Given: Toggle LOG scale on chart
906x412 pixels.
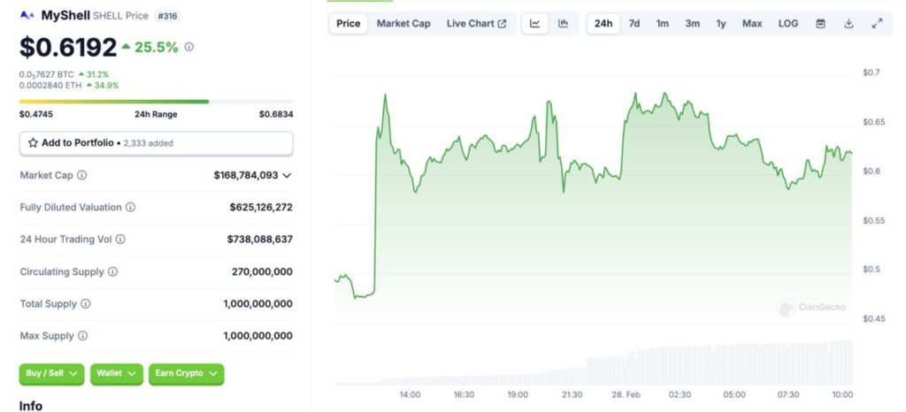Looking at the screenshot, I should pyautogui.click(x=787, y=24).
